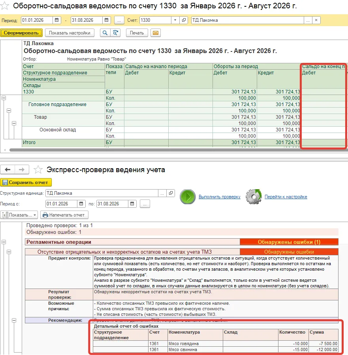Expand the Счет 1330 dropdown arrow
This screenshot has height=355, width=348.
pyautogui.click(x=175, y=20)
